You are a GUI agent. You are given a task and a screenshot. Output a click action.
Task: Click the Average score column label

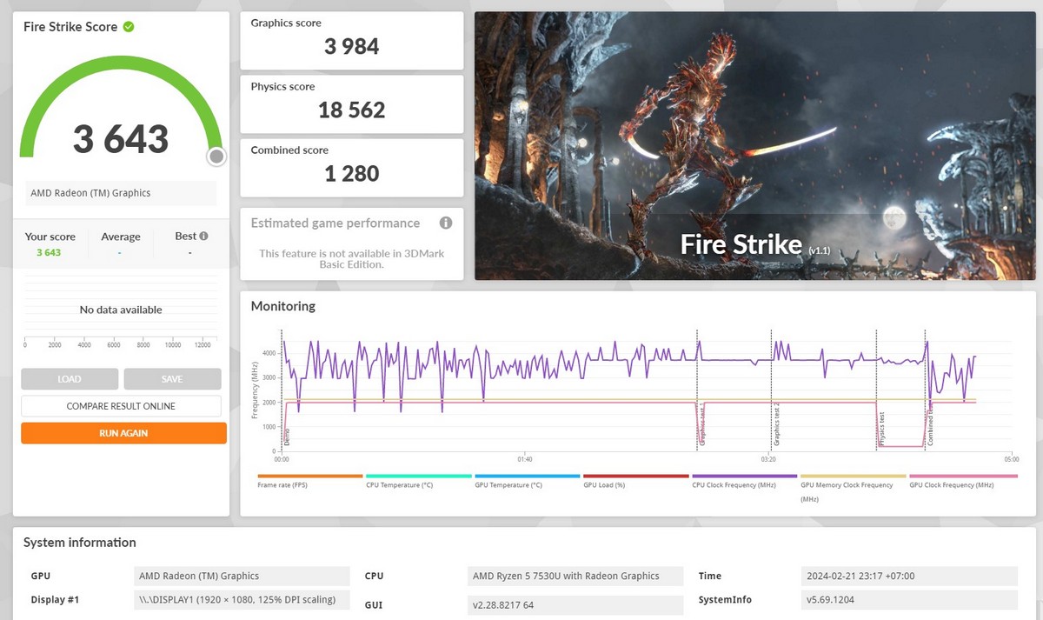tap(121, 237)
